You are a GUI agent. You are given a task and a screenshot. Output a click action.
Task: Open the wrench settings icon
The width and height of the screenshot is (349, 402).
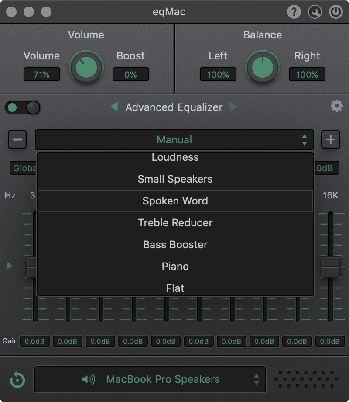(315, 12)
